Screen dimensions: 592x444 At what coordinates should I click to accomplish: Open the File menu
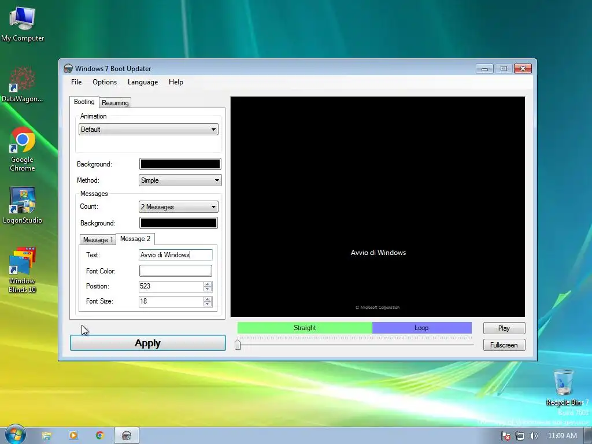coord(76,82)
